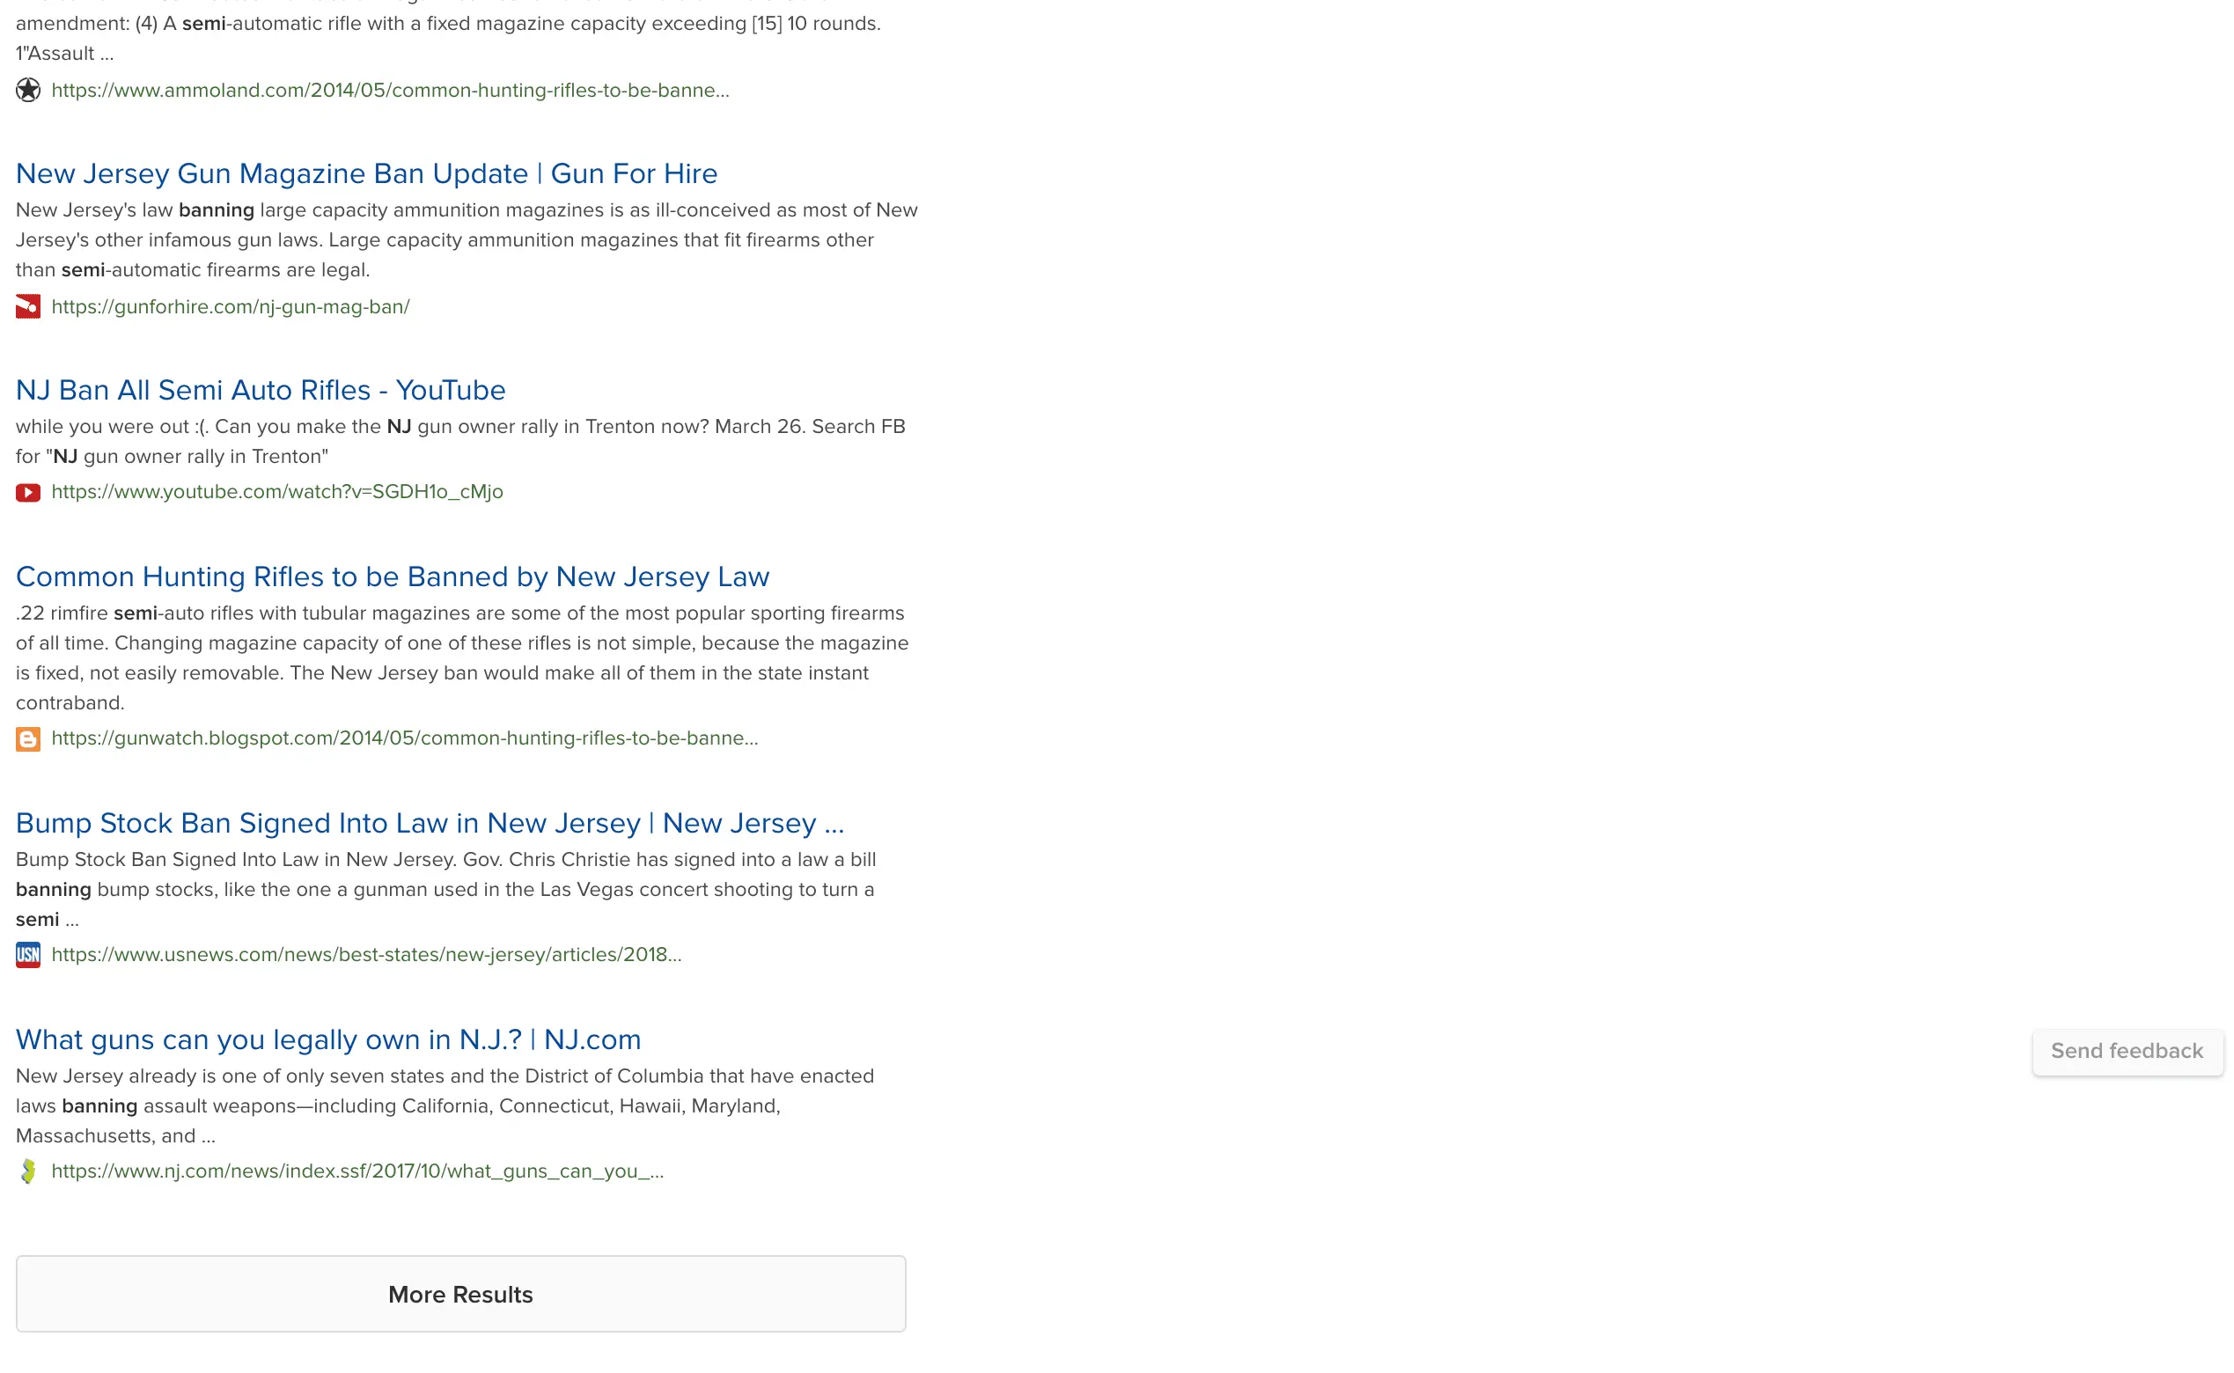Click the Gun For Hire red favicon
Screen dimensions: 2234x1373
tap(28, 307)
